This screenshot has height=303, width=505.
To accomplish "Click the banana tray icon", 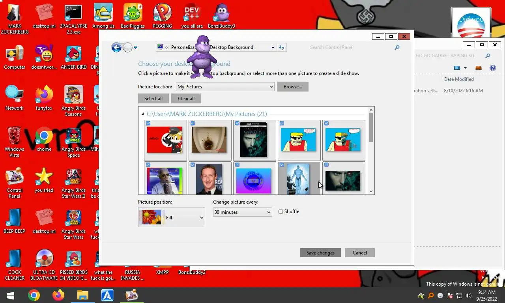I will click(421, 296).
